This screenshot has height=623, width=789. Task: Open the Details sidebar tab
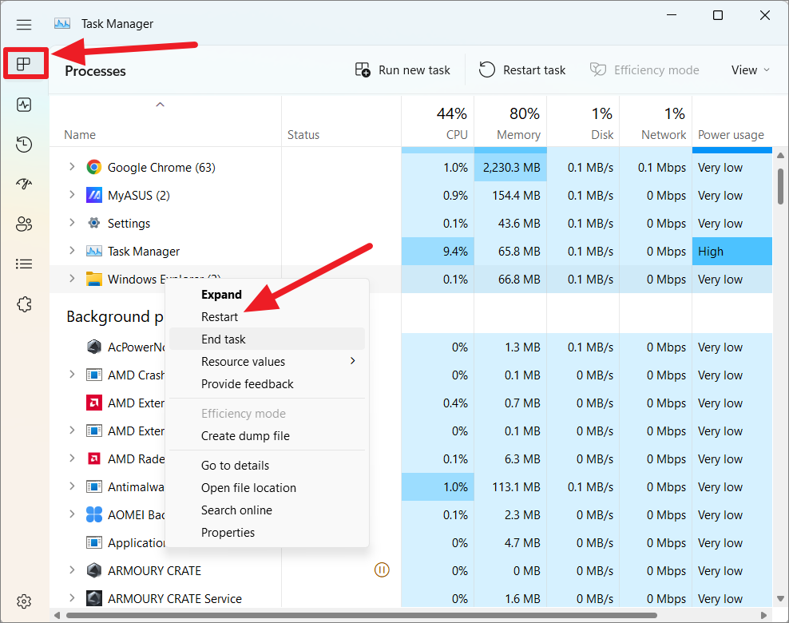pos(24,264)
